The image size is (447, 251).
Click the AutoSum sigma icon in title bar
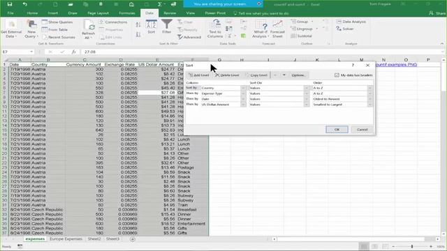coord(160,4)
